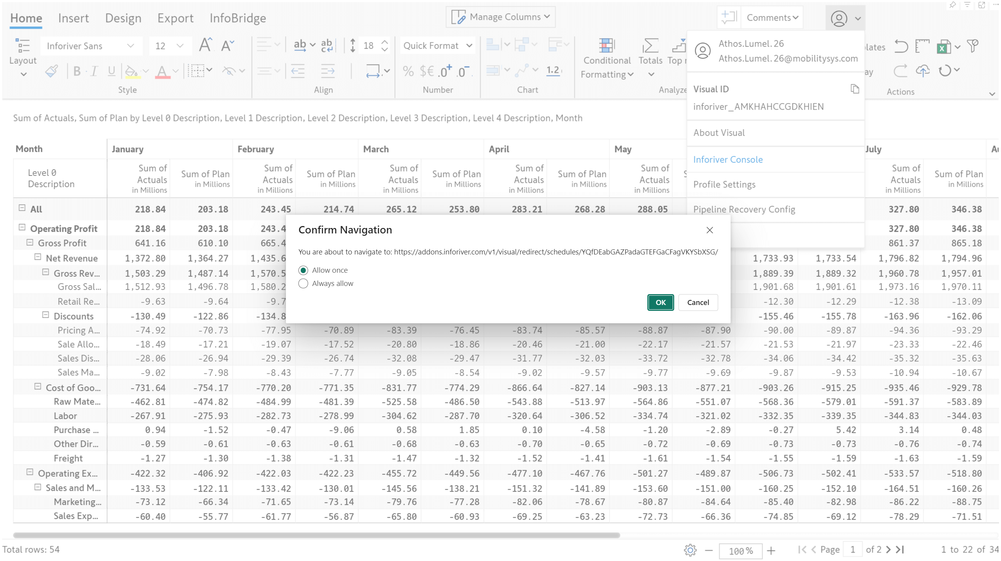
Task: Collapse the Gross Rev... row
Action: (x=45, y=272)
